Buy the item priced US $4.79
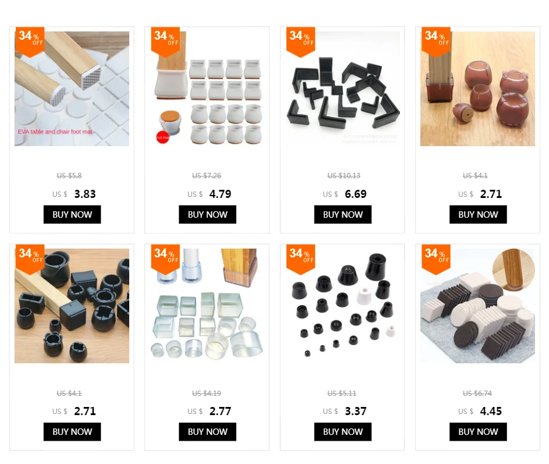Screen dimensions: 549x464 click(208, 214)
